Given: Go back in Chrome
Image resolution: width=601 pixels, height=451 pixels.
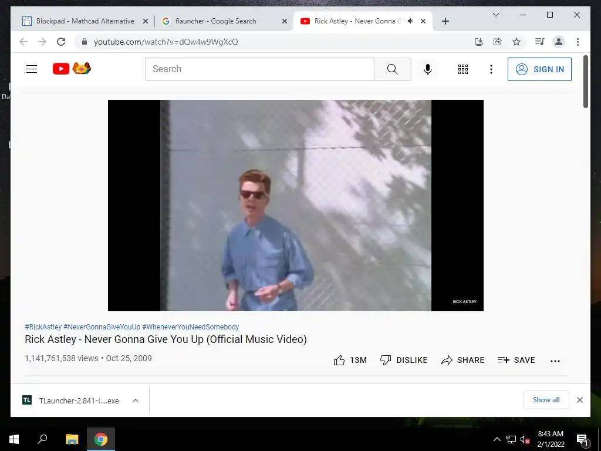Looking at the screenshot, I should pyautogui.click(x=23, y=42).
